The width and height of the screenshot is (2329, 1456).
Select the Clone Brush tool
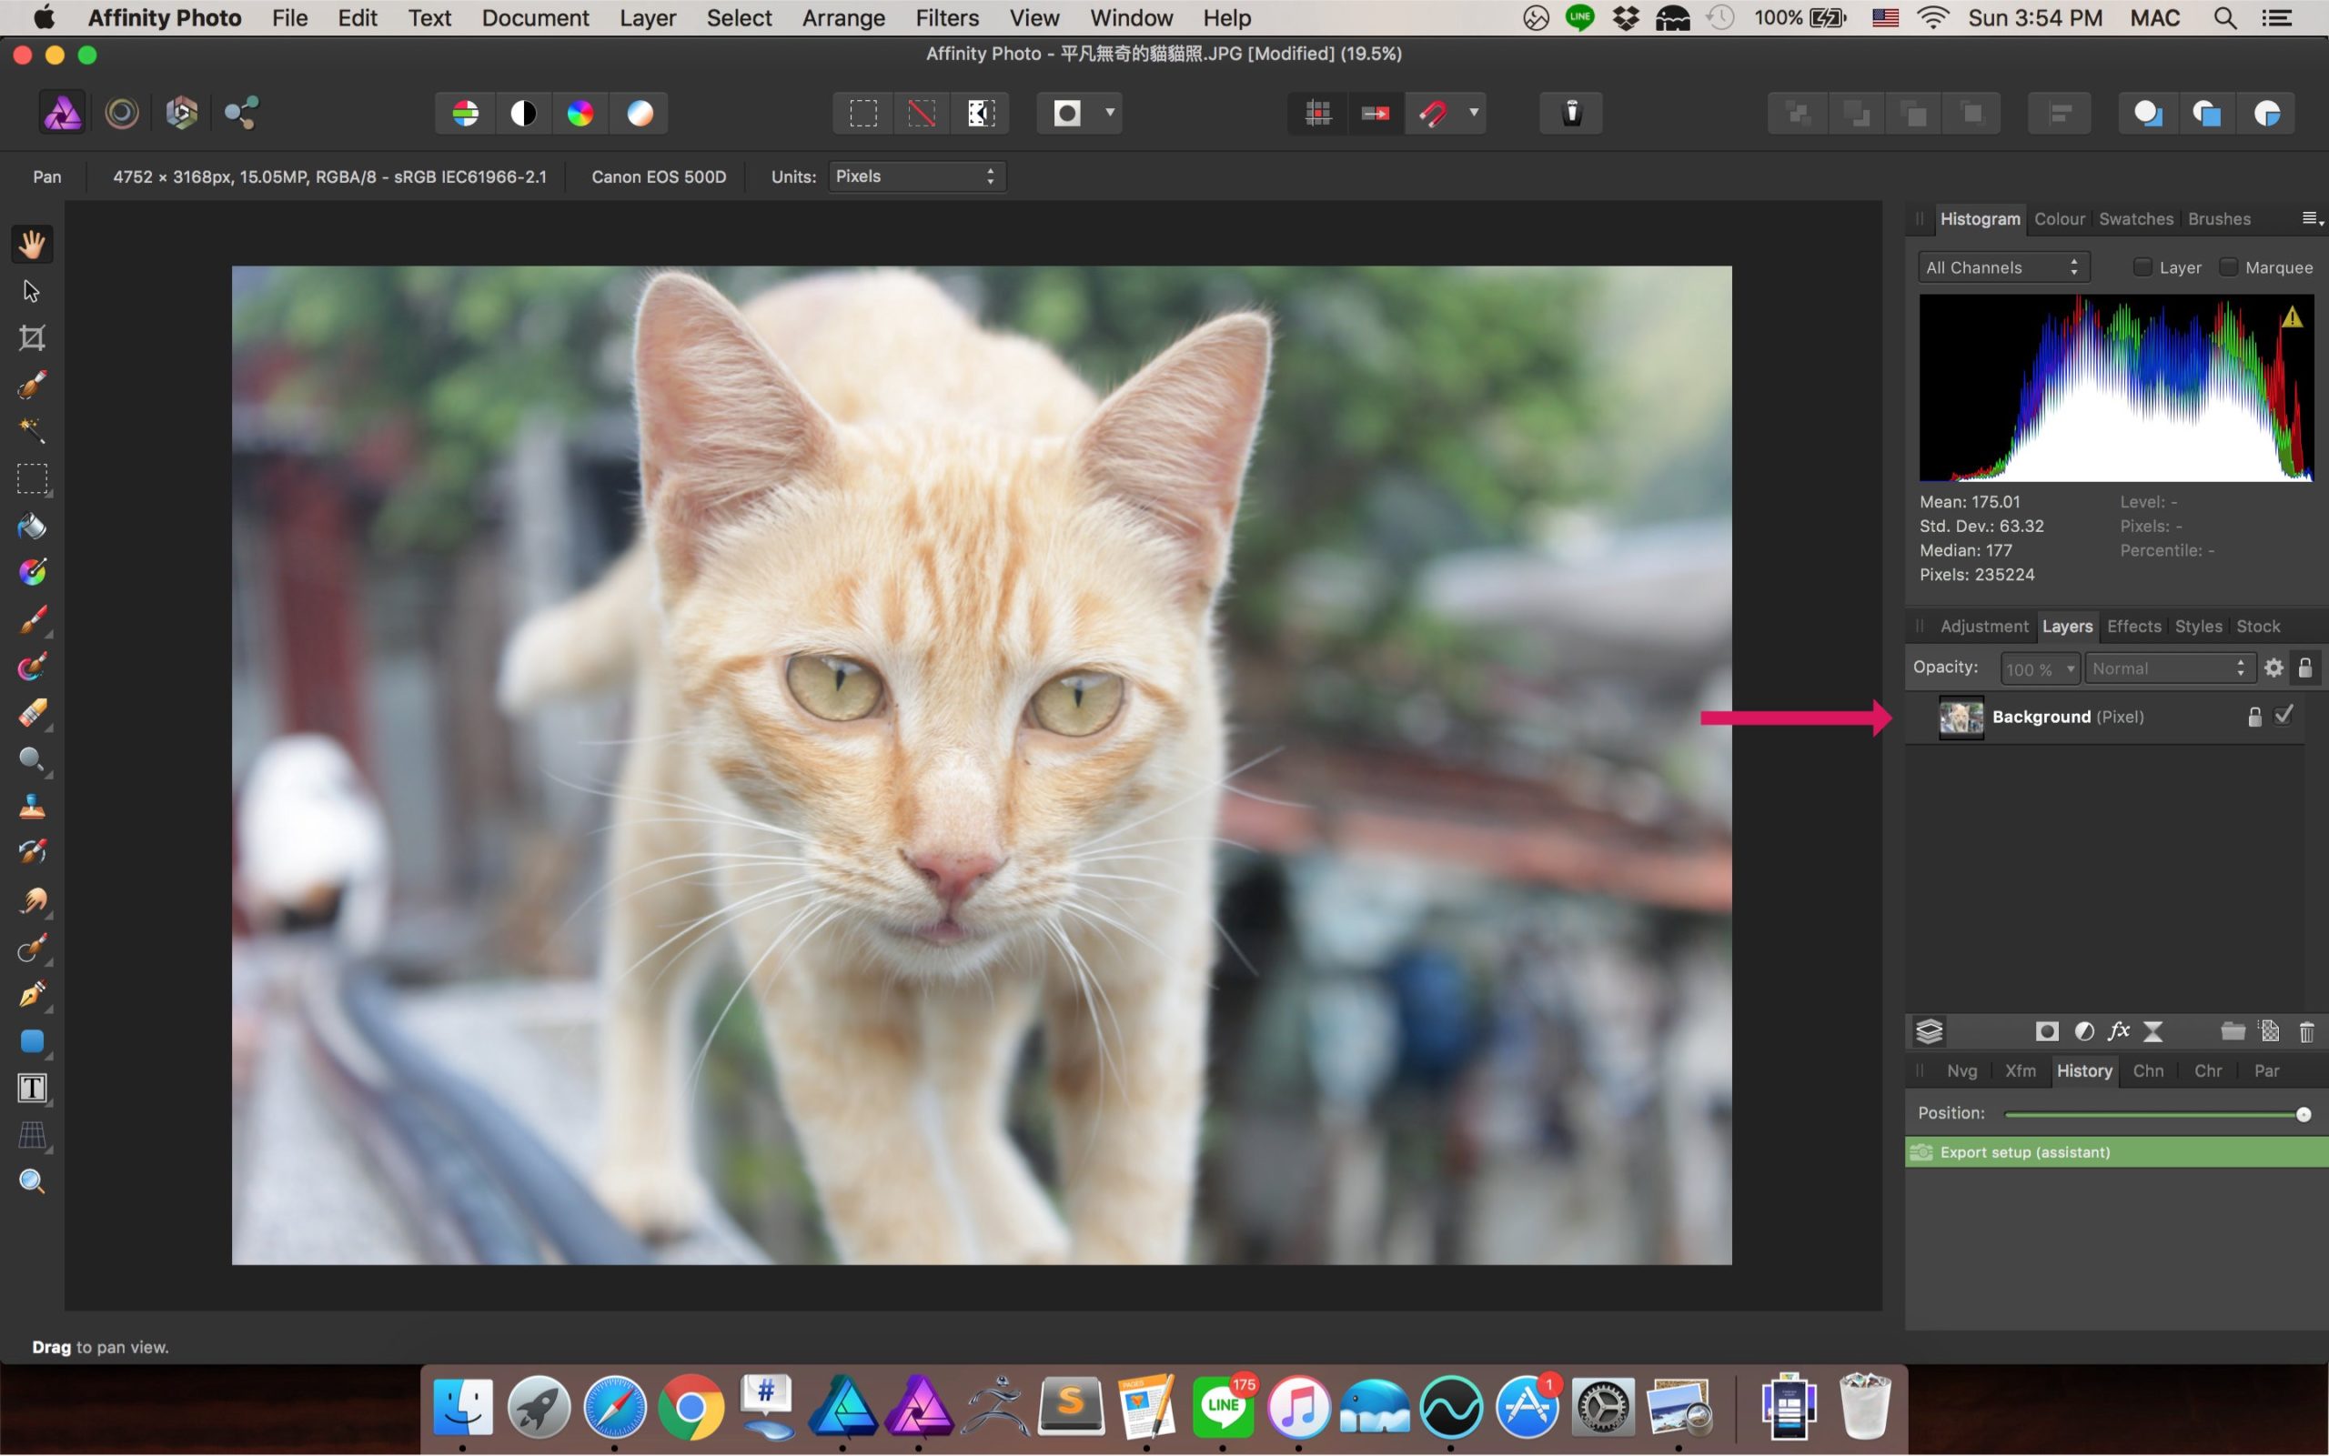32,806
